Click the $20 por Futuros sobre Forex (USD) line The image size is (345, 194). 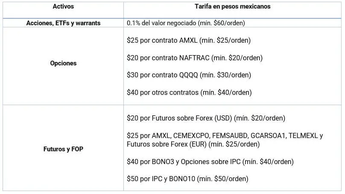[x=206, y=118]
